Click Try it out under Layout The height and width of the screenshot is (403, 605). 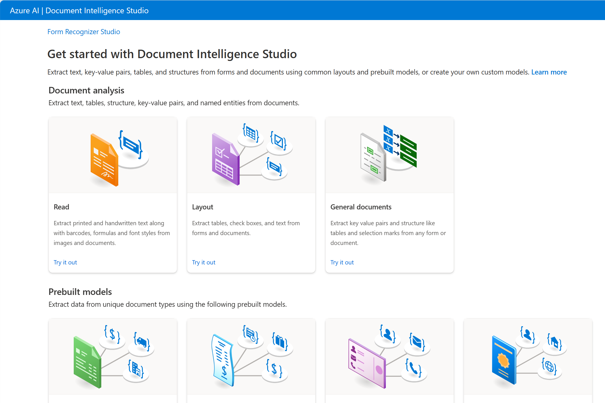coord(204,262)
